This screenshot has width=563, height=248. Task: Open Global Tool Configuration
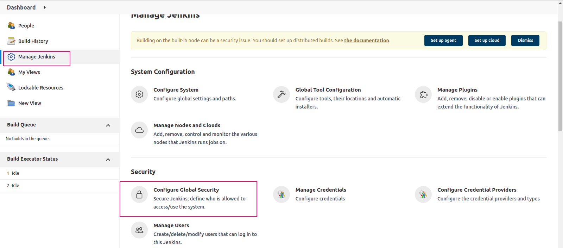328,90
